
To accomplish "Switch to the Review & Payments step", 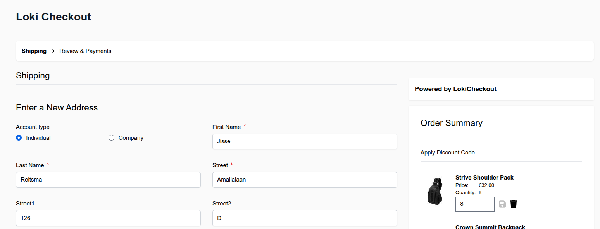I will pos(85,51).
